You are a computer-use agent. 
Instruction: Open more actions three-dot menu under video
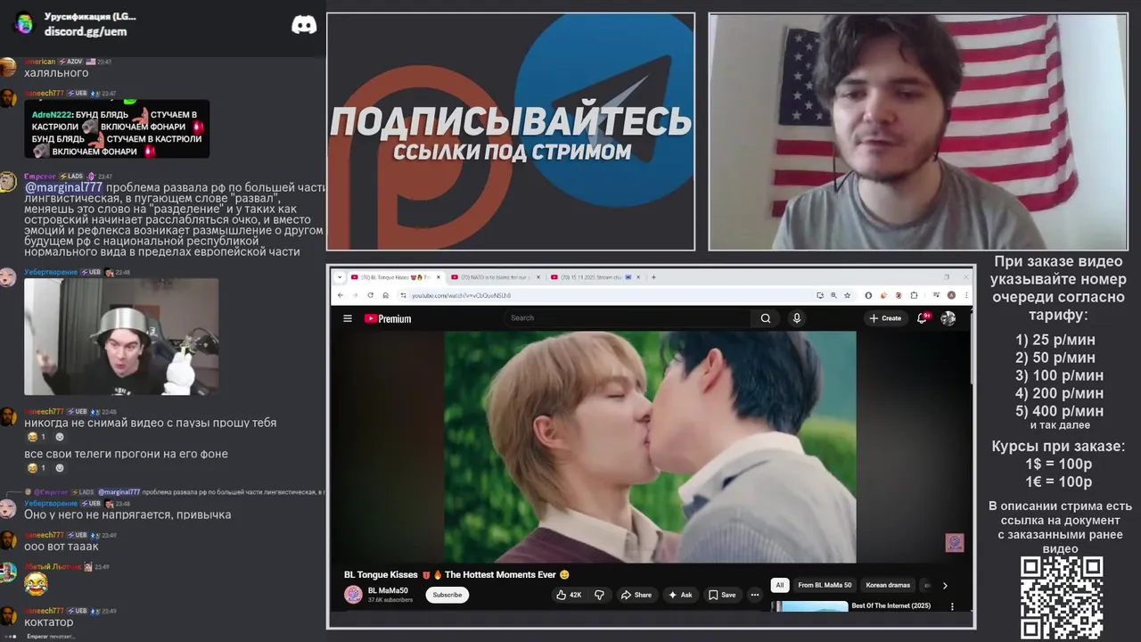point(755,595)
